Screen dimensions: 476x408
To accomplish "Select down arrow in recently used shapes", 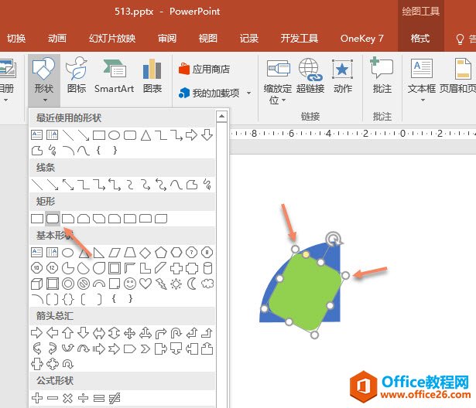I will point(207,135).
